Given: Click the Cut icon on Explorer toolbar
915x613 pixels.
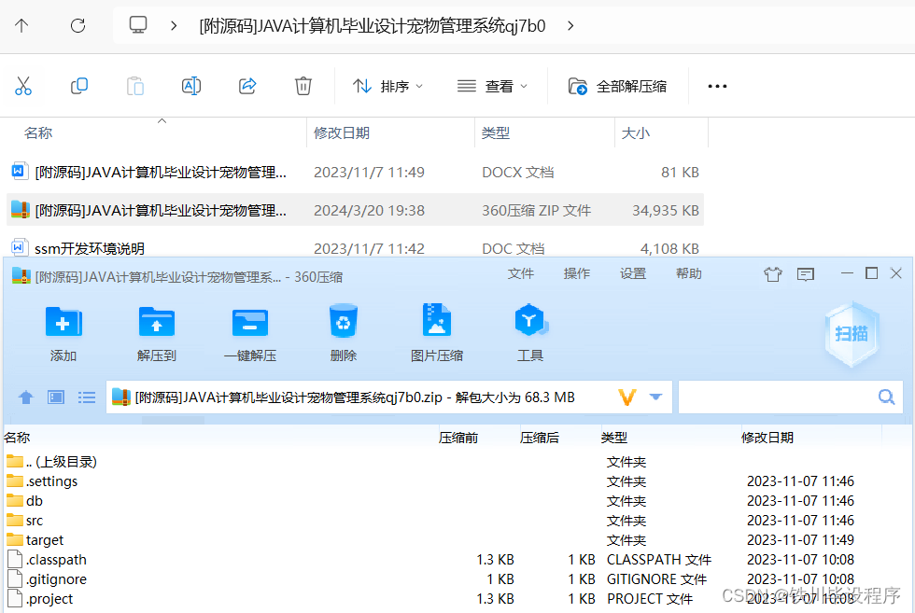Looking at the screenshot, I should (x=23, y=86).
